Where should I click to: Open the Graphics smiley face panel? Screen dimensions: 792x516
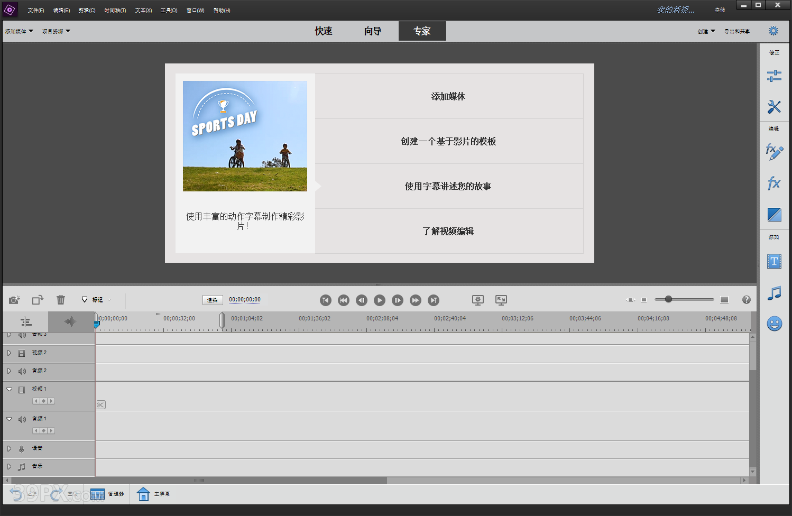pyautogui.click(x=774, y=324)
